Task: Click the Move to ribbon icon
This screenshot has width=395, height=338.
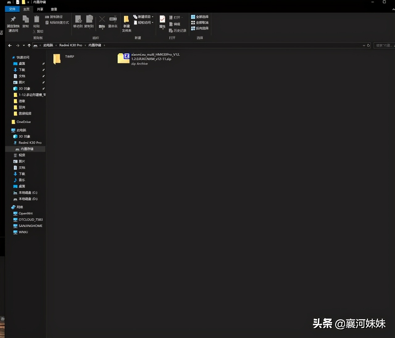Action: (x=78, y=20)
